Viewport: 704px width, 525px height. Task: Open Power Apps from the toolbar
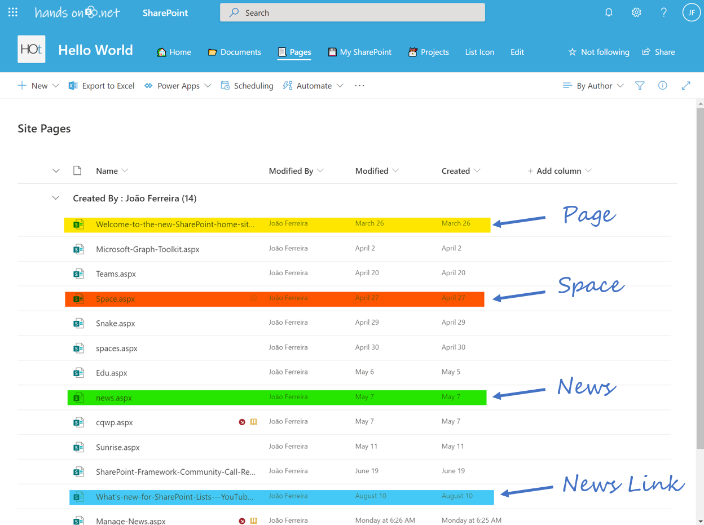coord(148,85)
